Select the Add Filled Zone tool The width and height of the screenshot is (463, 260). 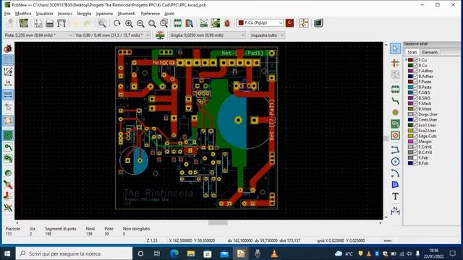(396, 123)
